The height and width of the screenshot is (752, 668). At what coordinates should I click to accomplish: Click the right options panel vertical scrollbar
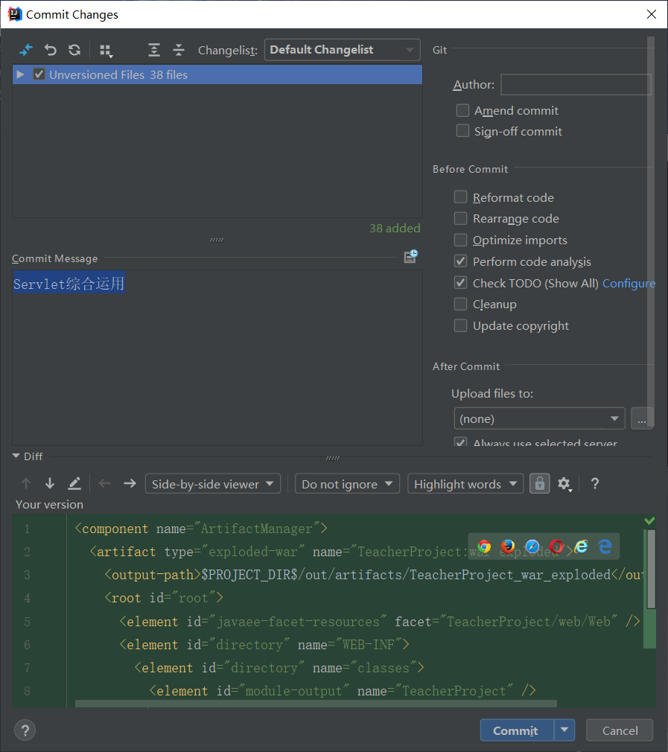[651, 230]
